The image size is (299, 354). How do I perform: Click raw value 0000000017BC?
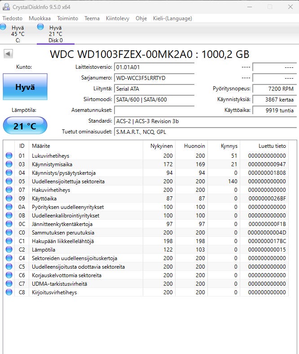click(267, 241)
